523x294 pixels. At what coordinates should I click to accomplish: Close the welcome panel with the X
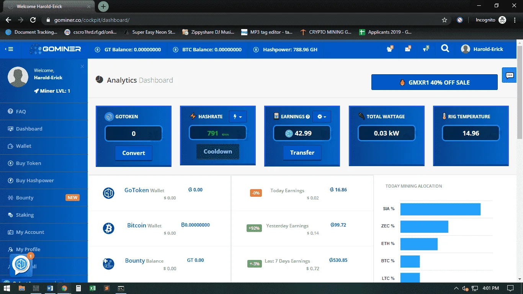(x=82, y=67)
